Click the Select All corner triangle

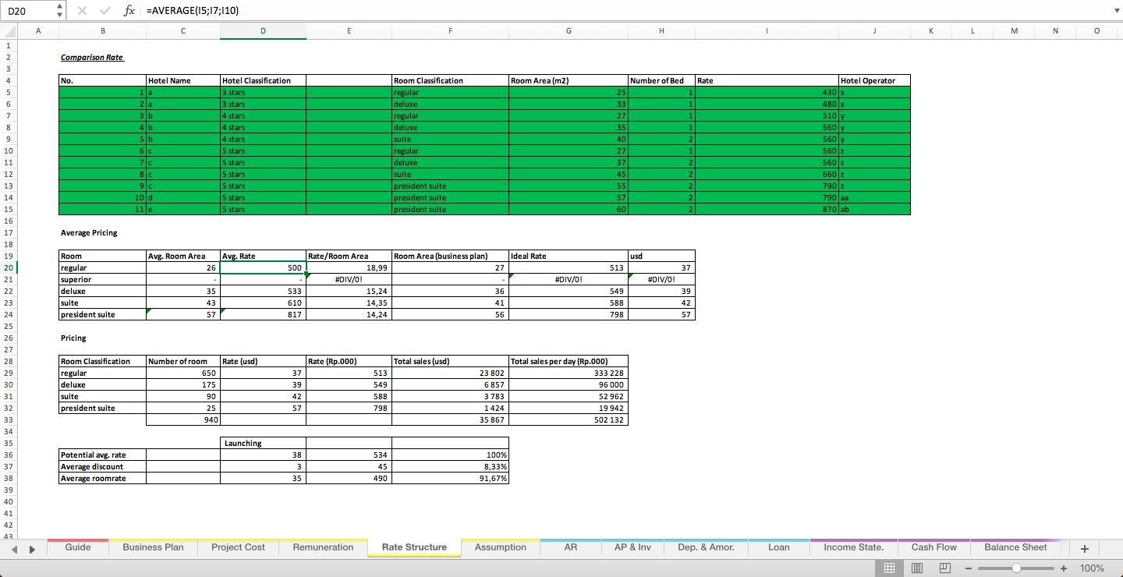[x=8, y=31]
